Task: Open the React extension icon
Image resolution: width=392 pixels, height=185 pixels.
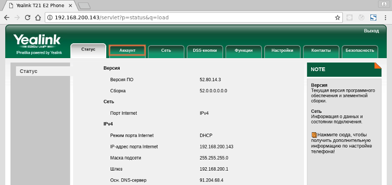Action: pos(350,18)
